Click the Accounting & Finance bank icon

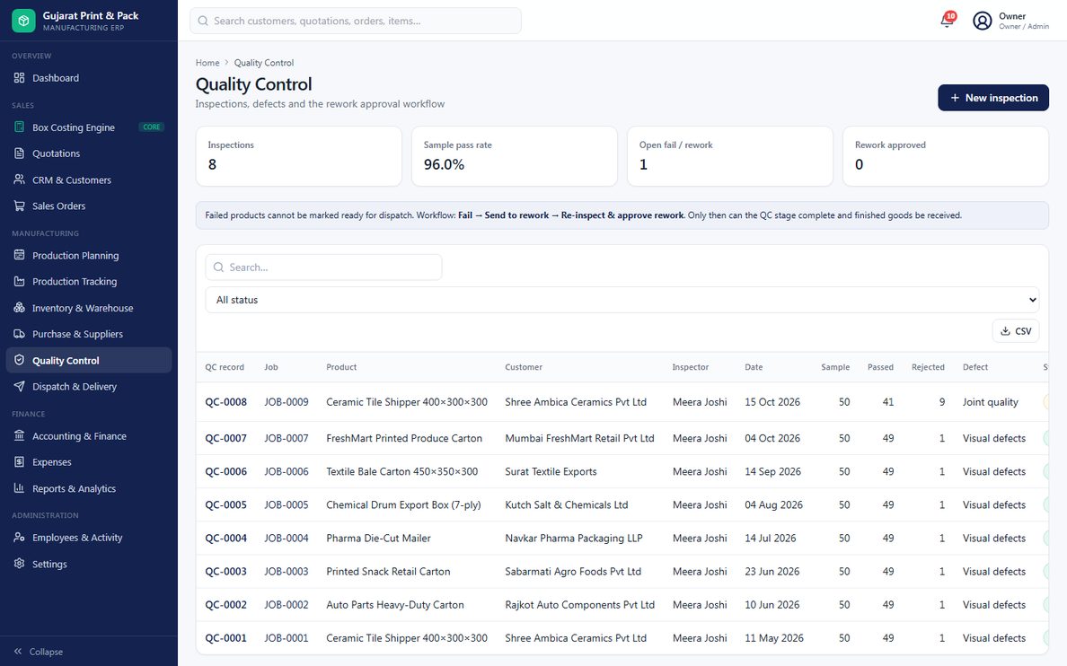19,435
